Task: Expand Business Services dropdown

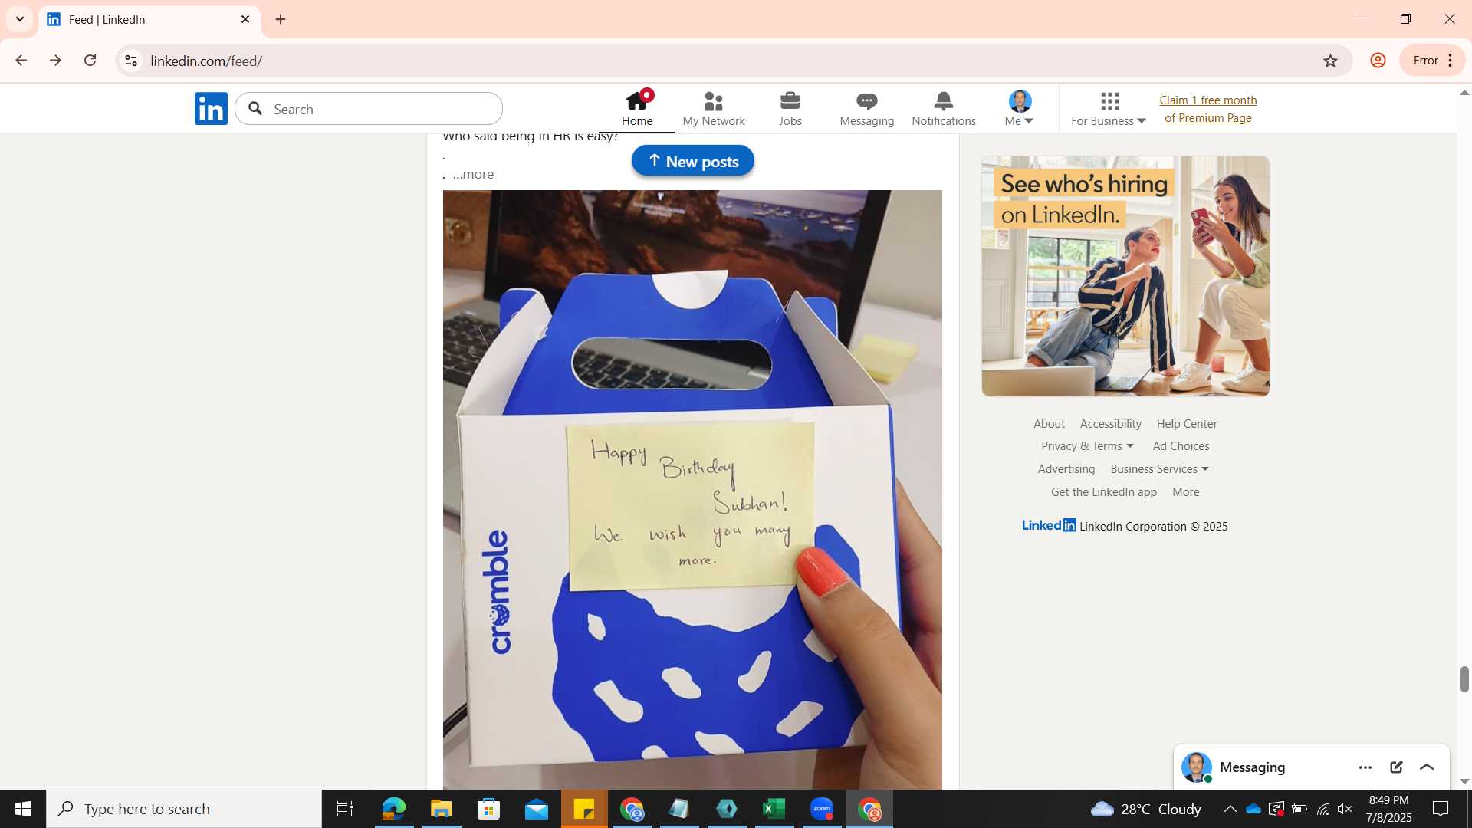Action: point(1159,469)
